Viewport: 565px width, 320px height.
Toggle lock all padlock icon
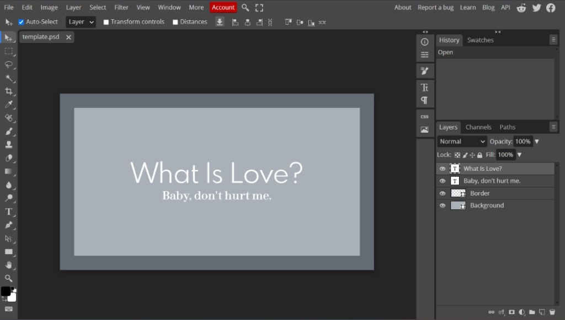point(479,155)
